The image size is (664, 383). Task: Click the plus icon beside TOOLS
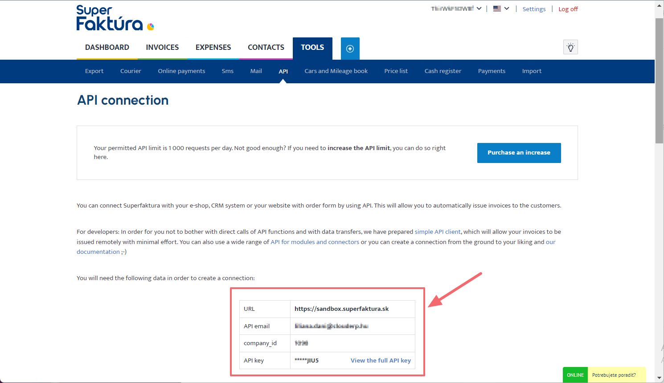[350, 49]
